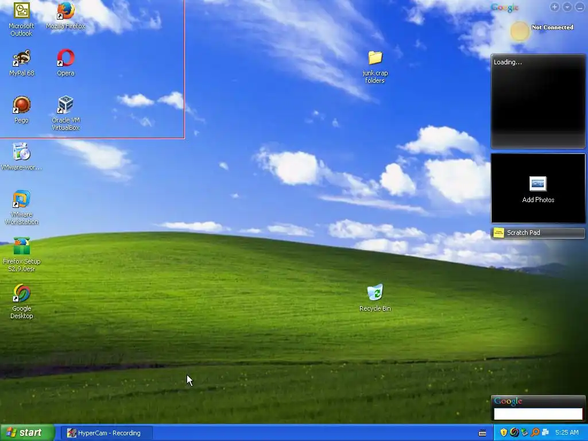Click the yellow Scratch Pad note icon

pyautogui.click(x=499, y=233)
